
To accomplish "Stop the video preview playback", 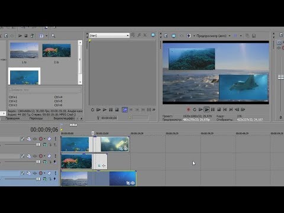I will click(x=219, y=109).
